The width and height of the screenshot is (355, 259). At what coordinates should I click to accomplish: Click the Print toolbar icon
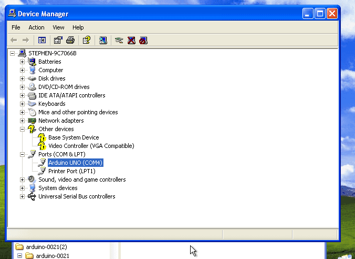point(70,41)
